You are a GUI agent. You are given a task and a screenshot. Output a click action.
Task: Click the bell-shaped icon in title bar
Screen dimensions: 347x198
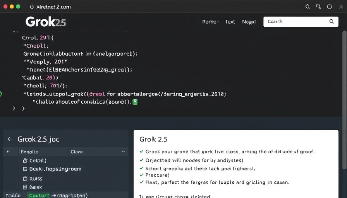(x=307, y=7)
